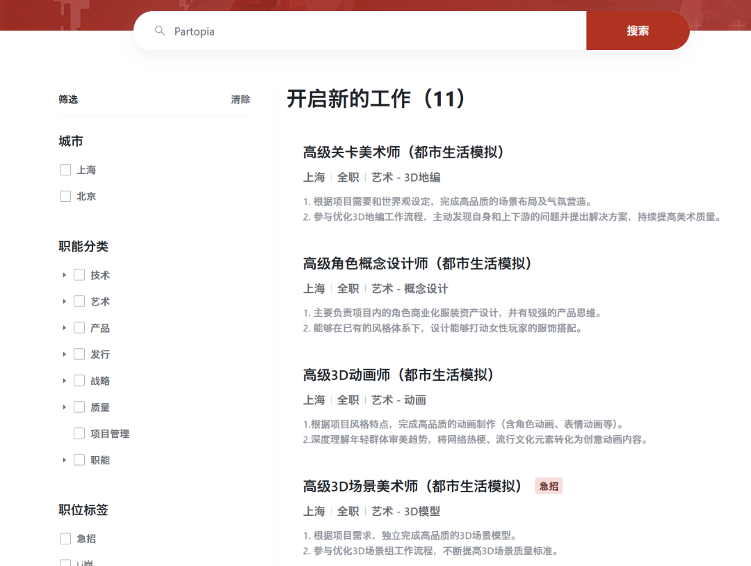This screenshot has width=751, height=566.
Task: Expand the 技术 category arrow
Action: [x=64, y=275]
